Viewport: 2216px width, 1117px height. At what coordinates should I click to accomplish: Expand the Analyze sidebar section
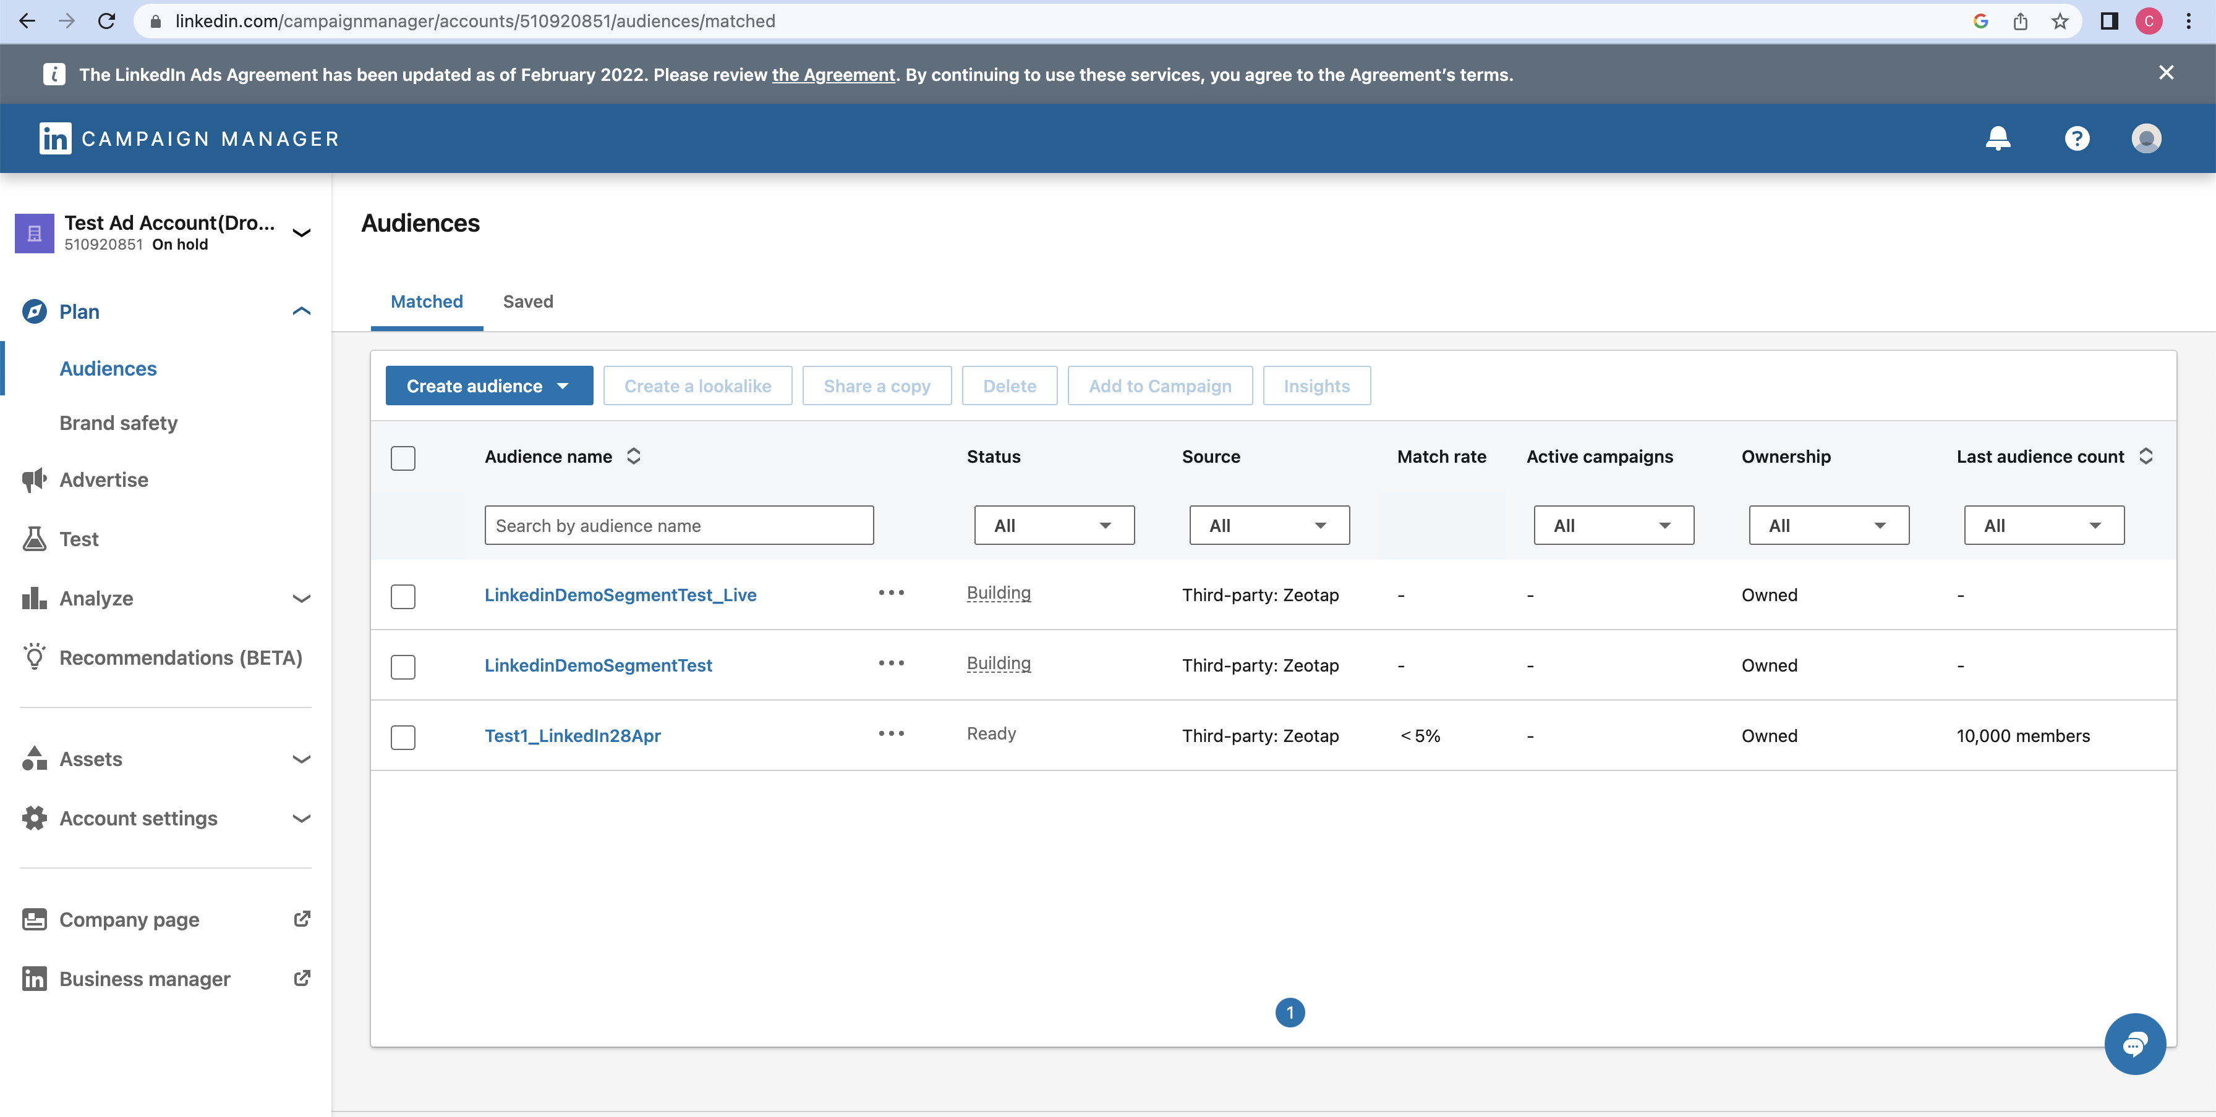click(301, 599)
